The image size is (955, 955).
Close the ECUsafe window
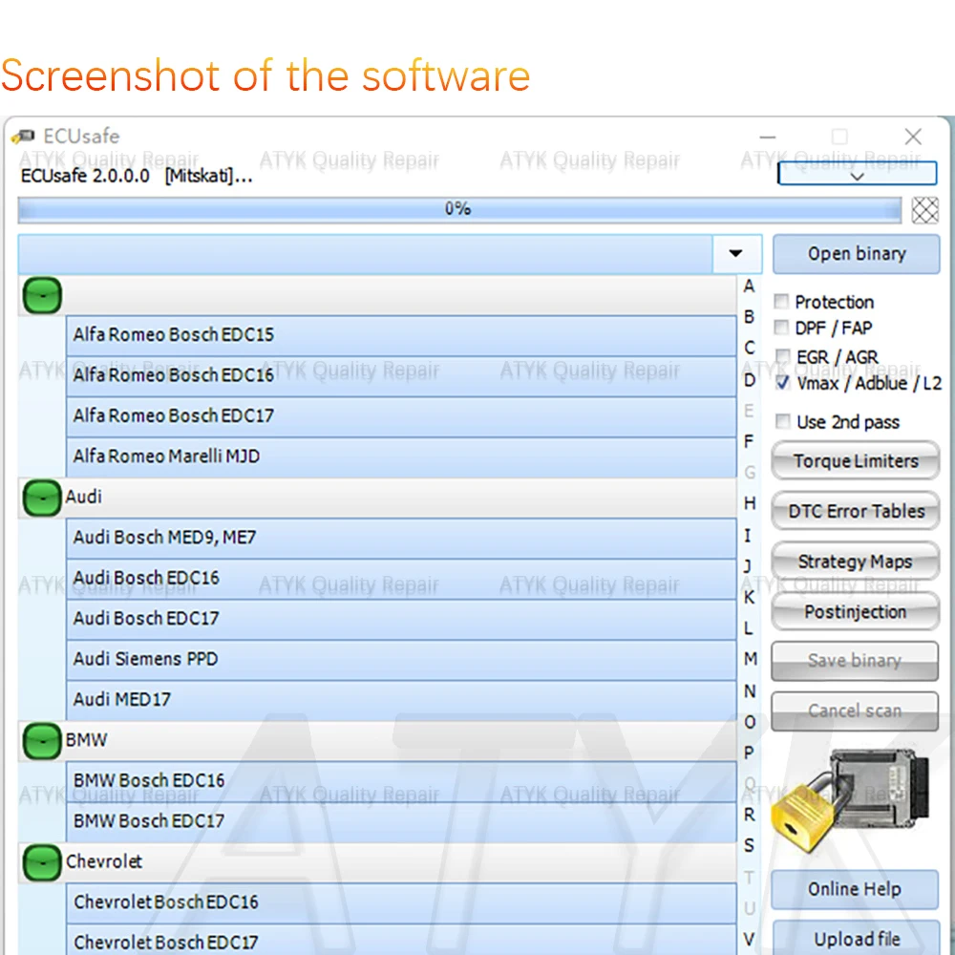coord(913,137)
